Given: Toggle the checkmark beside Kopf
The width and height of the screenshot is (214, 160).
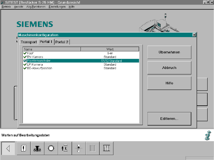Looking at the screenshot, I should point(25,53).
